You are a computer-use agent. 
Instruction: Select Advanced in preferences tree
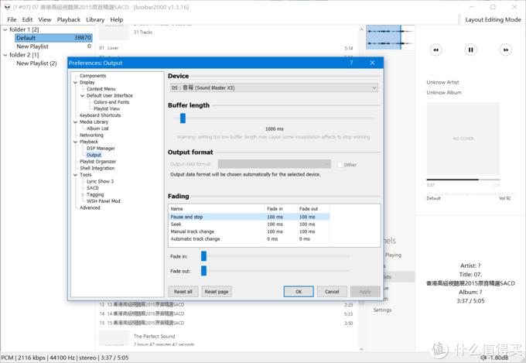(90, 208)
